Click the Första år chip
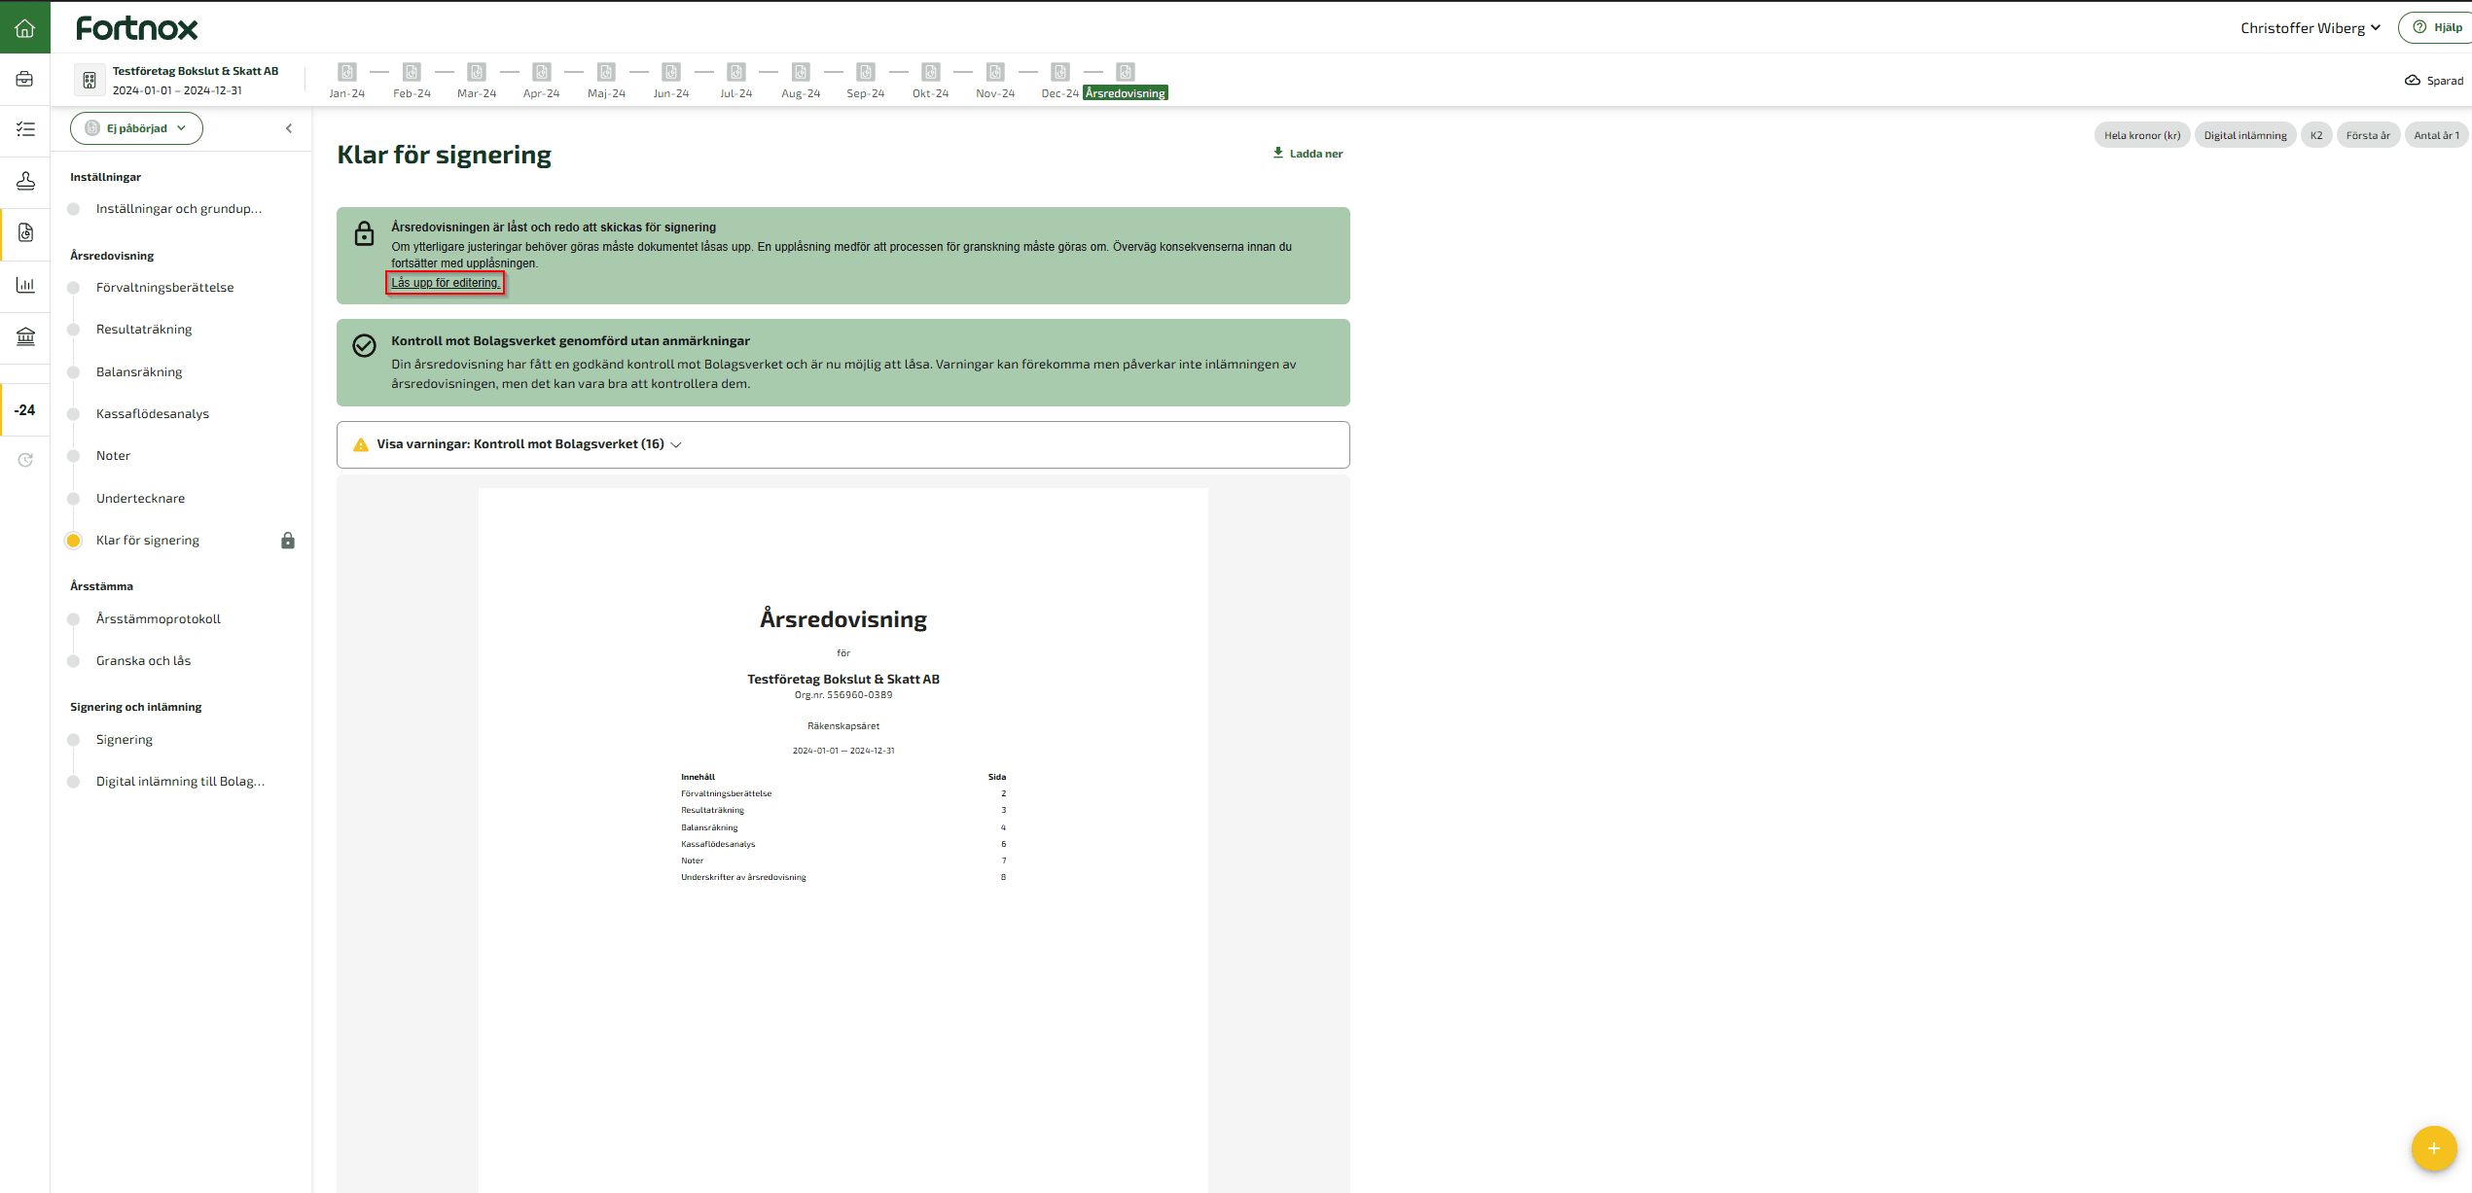This screenshot has height=1193, width=2472. (x=2368, y=135)
